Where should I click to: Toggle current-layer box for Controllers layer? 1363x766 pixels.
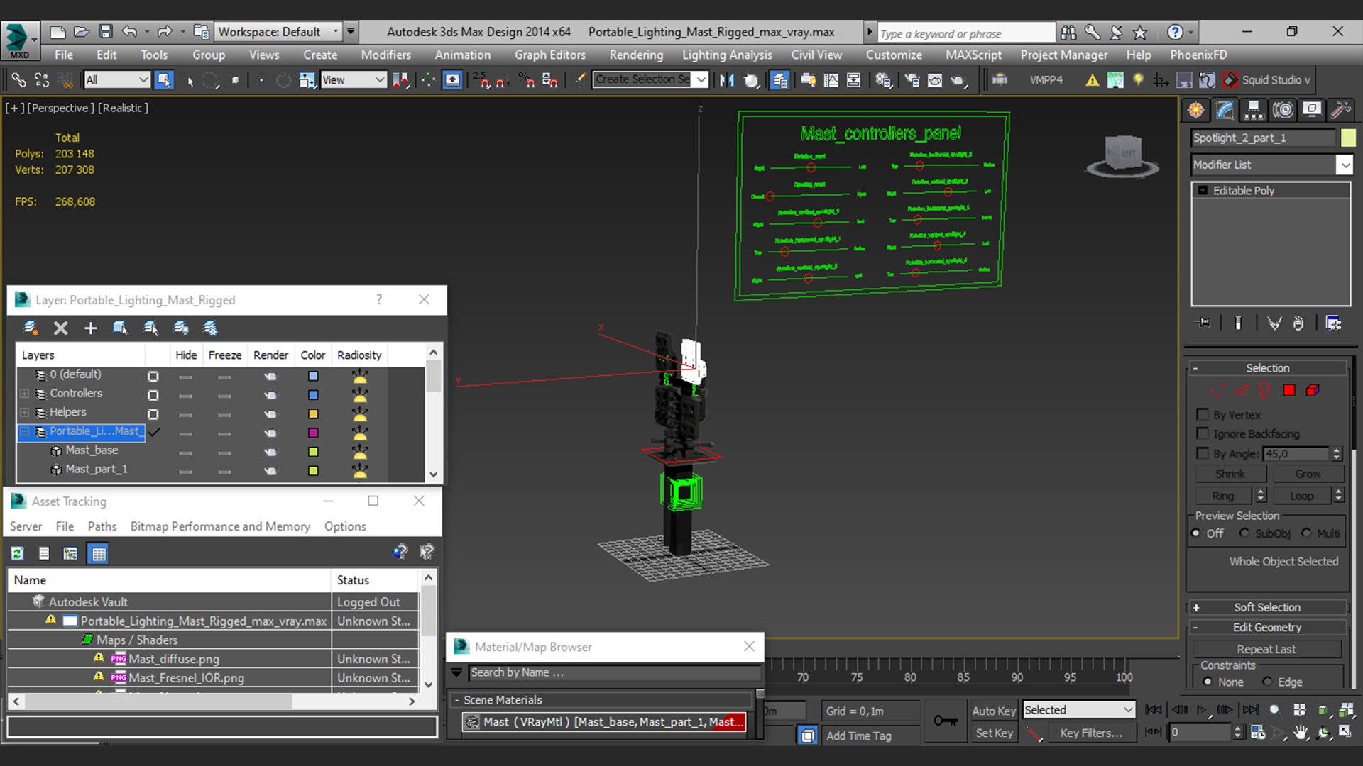153,395
